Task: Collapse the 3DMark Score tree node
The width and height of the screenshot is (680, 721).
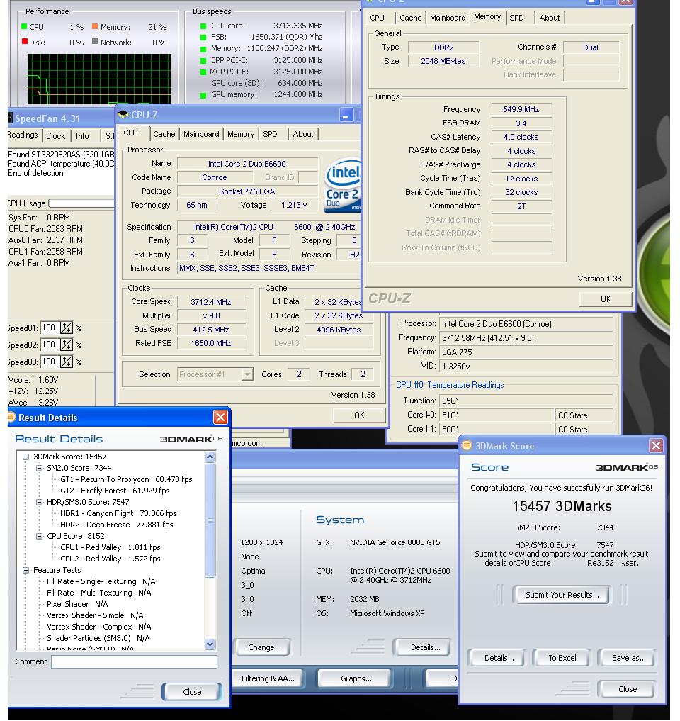Action: (25, 457)
